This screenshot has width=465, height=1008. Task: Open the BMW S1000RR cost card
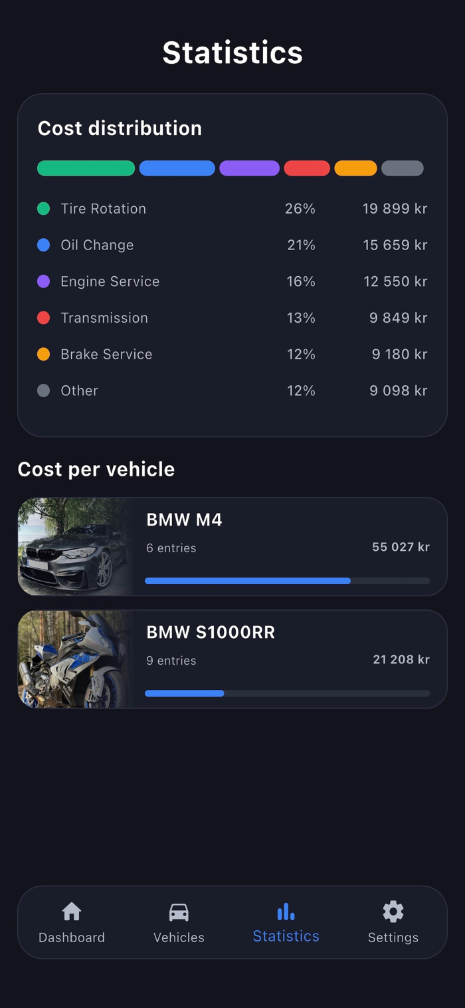tap(232, 659)
